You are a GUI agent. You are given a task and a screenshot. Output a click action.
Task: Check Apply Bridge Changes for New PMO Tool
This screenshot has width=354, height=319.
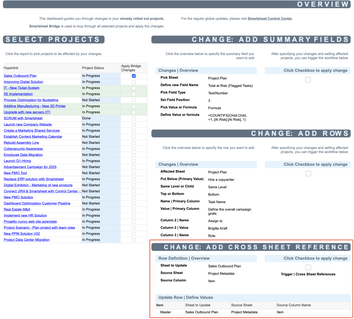(133, 173)
